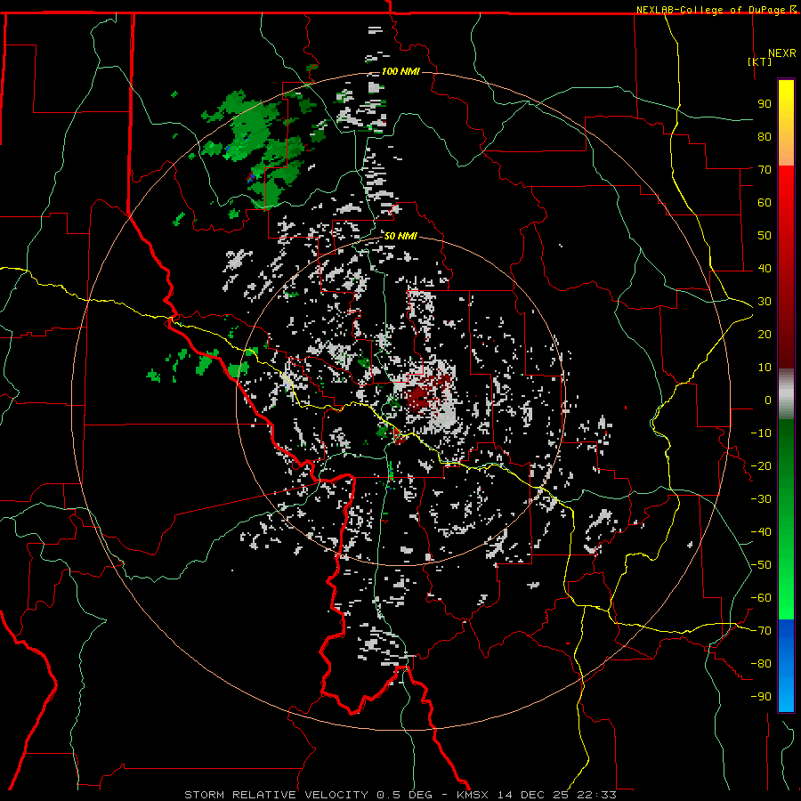Click the 30 value on velocity scale
Screen dimensions: 801x801
(765, 302)
